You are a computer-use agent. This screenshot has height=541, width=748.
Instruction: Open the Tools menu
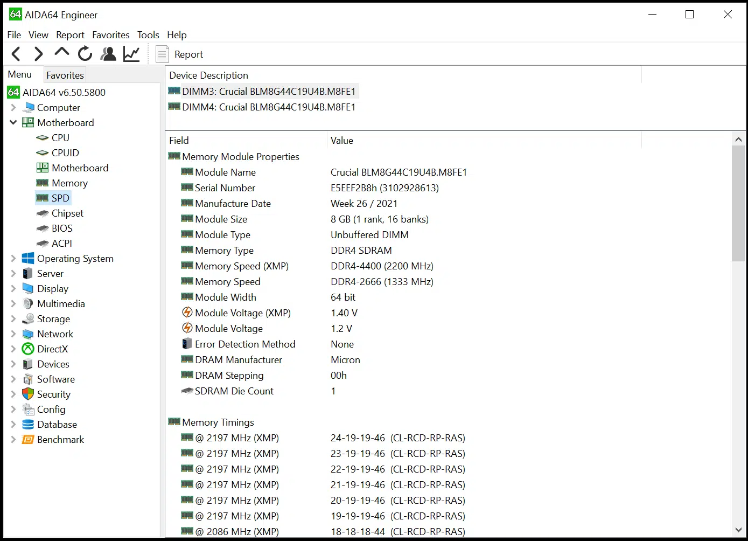pyautogui.click(x=148, y=35)
